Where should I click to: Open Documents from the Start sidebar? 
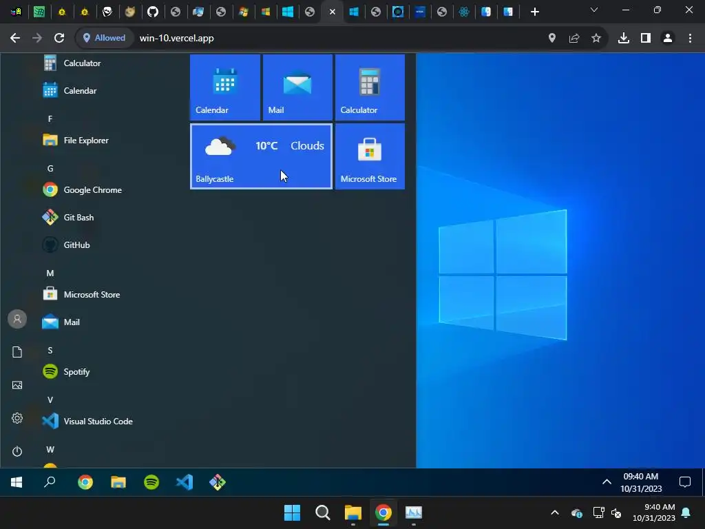17,352
